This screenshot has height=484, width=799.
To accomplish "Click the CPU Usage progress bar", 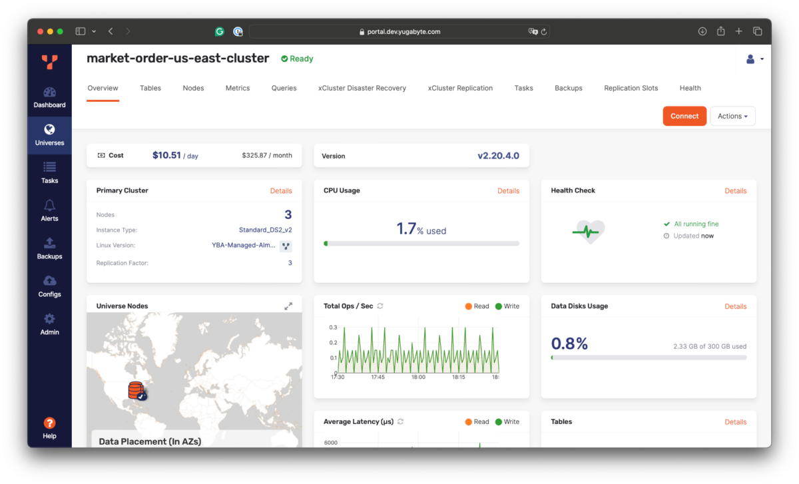I will (x=421, y=244).
